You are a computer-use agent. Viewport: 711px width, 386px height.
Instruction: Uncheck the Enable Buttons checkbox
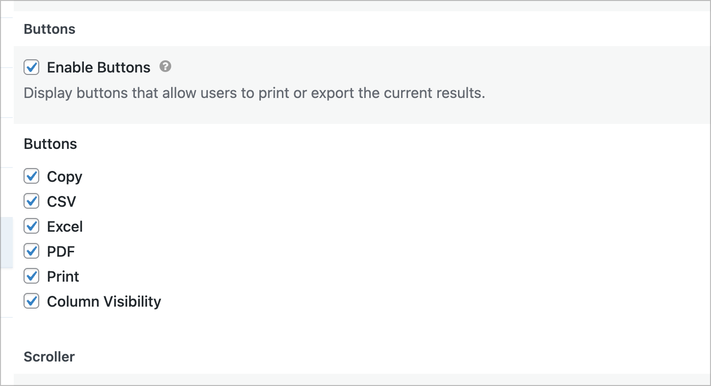(x=31, y=67)
